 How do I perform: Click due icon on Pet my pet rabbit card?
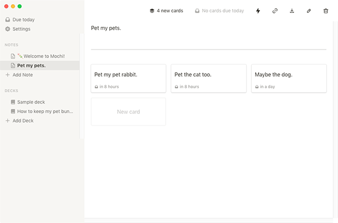click(x=96, y=87)
